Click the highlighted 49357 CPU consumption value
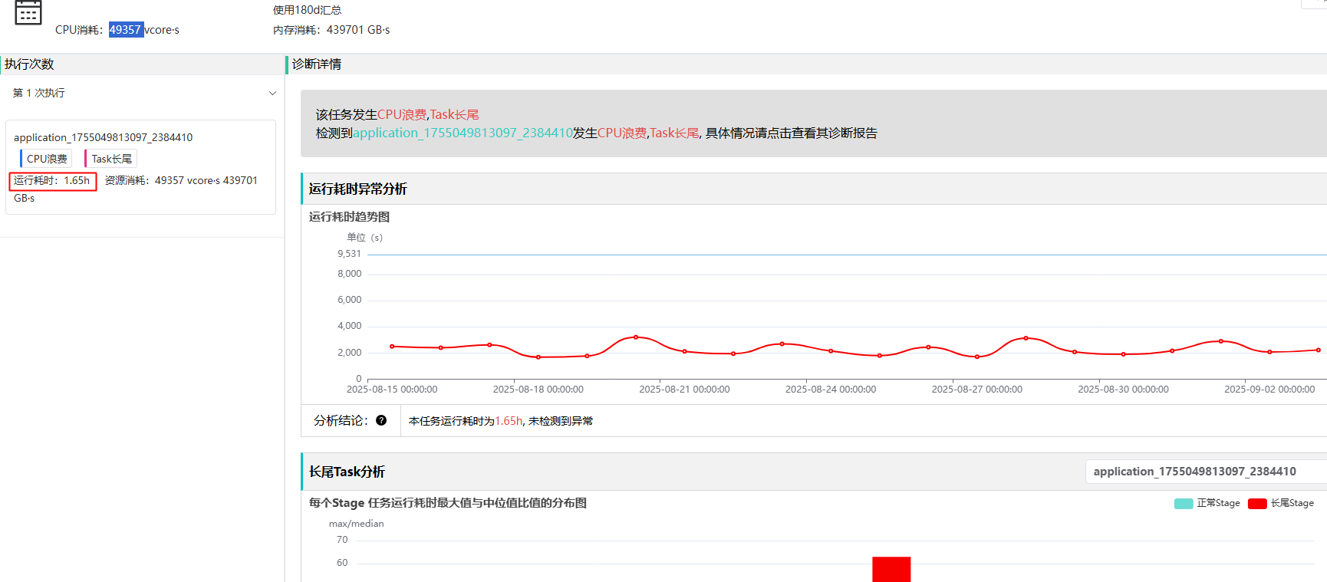1327x582 pixels. [125, 30]
